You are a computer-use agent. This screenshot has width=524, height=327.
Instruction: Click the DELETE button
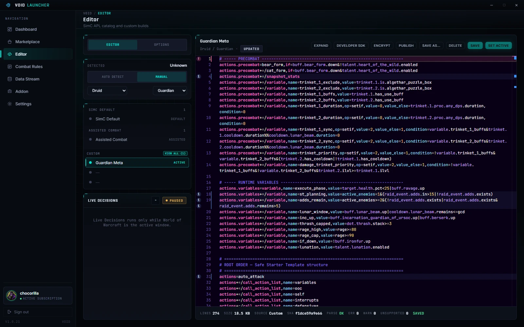coord(455,46)
